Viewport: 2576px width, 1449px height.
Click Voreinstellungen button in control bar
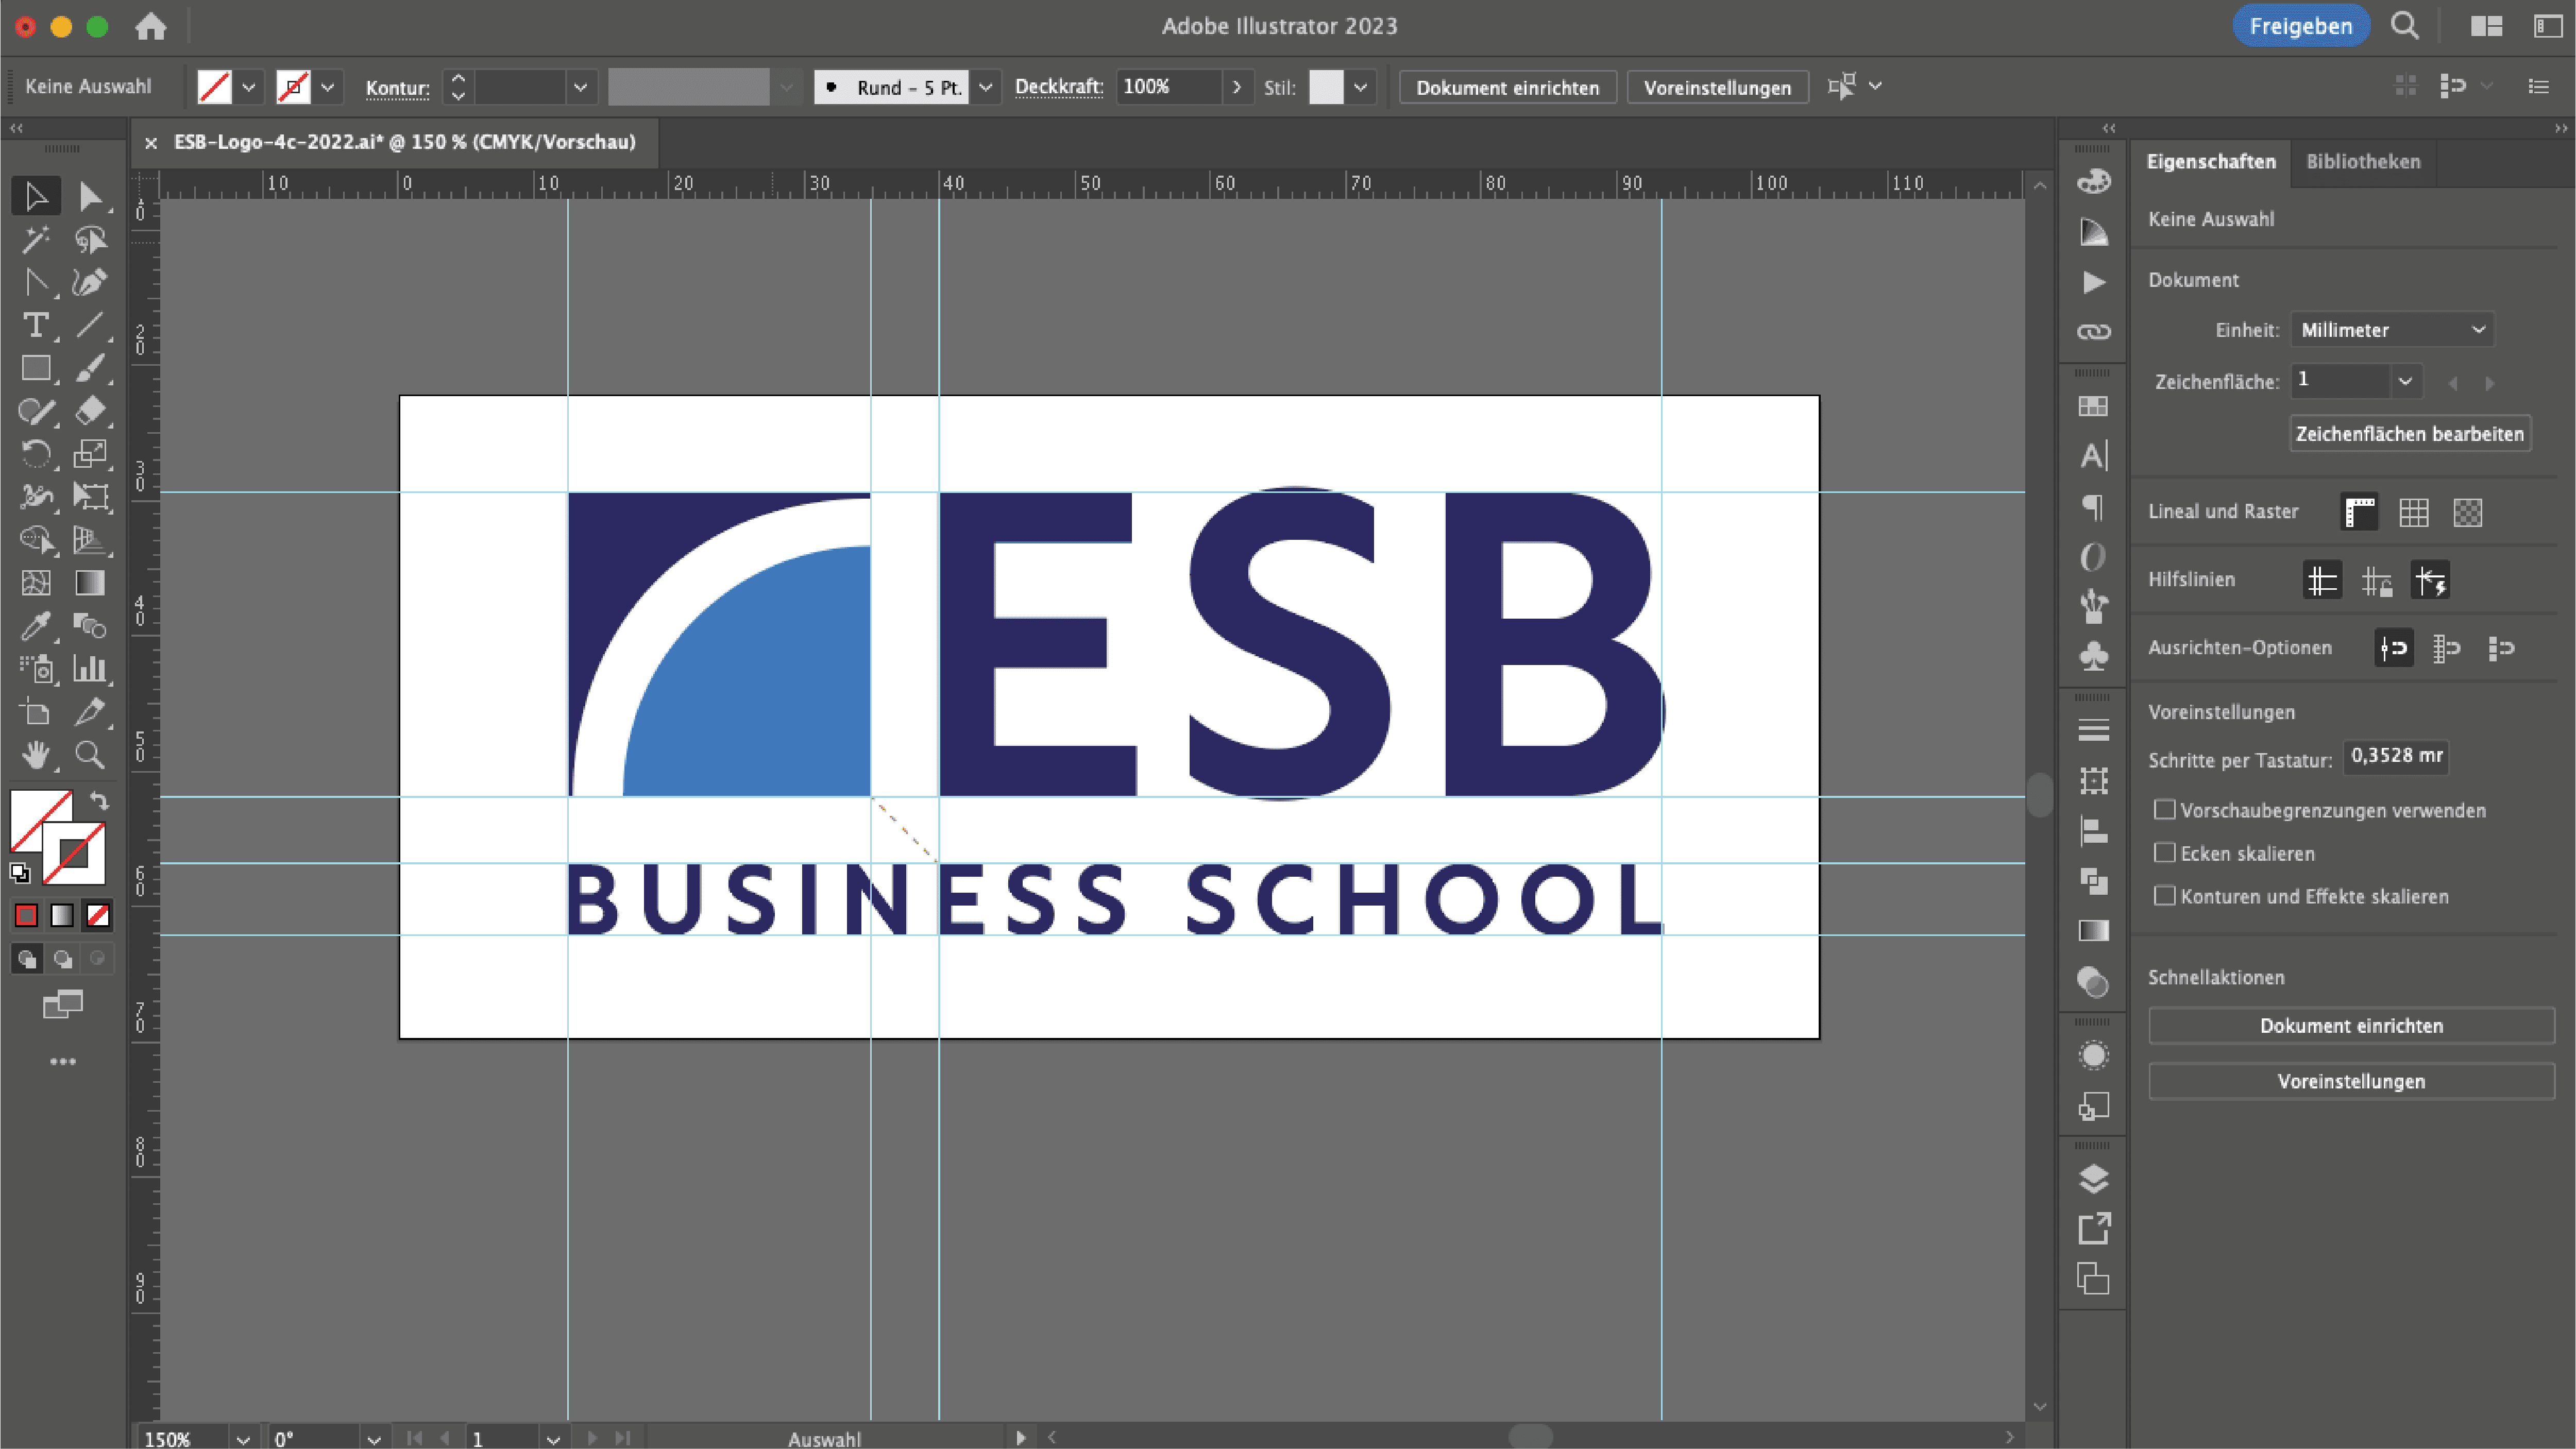[1717, 87]
